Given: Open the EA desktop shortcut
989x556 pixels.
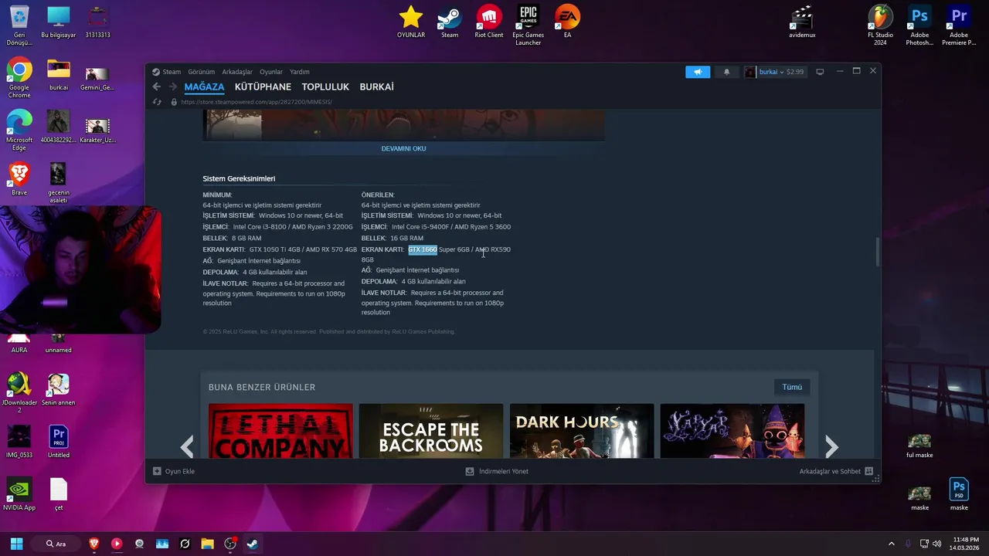Looking at the screenshot, I should click(x=568, y=22).
